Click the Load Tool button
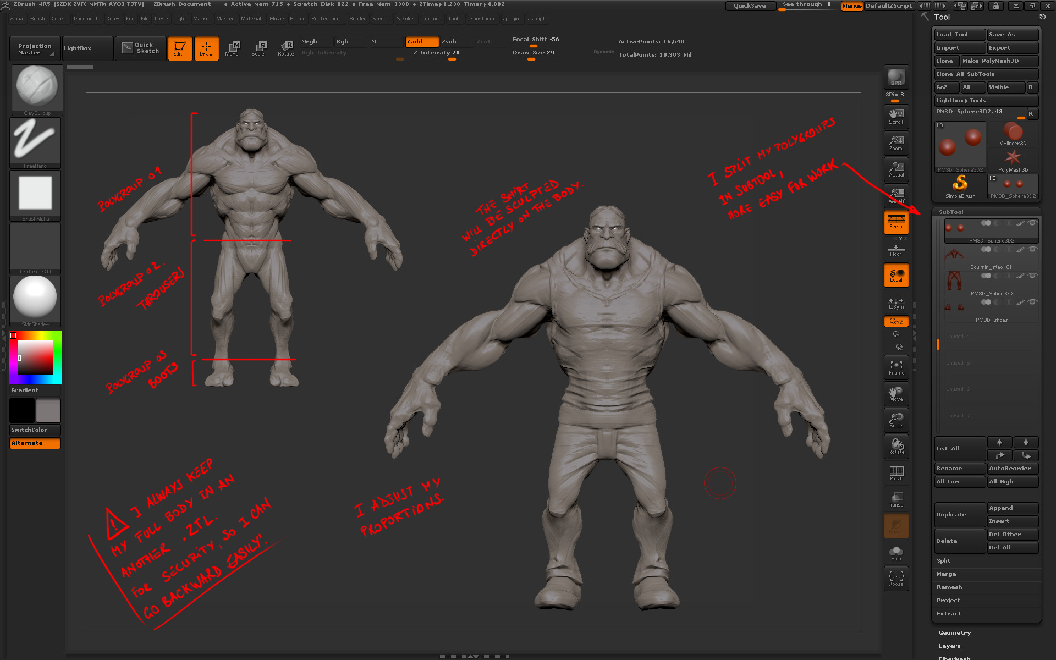Screen dimensions: 1056x660 click(x=960, y=35)
